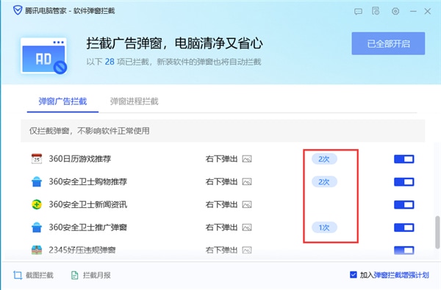
Task: Click the interception log icon in title bar
Action: [376, 11]
